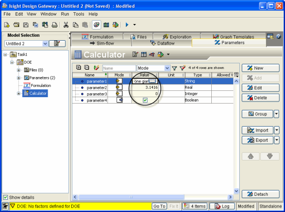Screen dimensions: 285x212
Task: Expand the Parameters (2) tree node
Action: [x=19, y=78]
